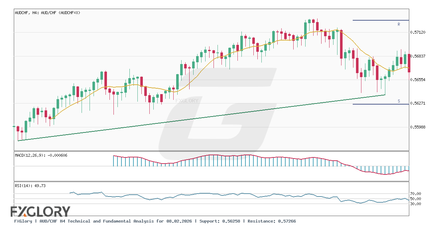The width and height of the screenshot is (435, 228).
Task: Click the 0.56837 price axis label
Action: click(x=418, y=56)
